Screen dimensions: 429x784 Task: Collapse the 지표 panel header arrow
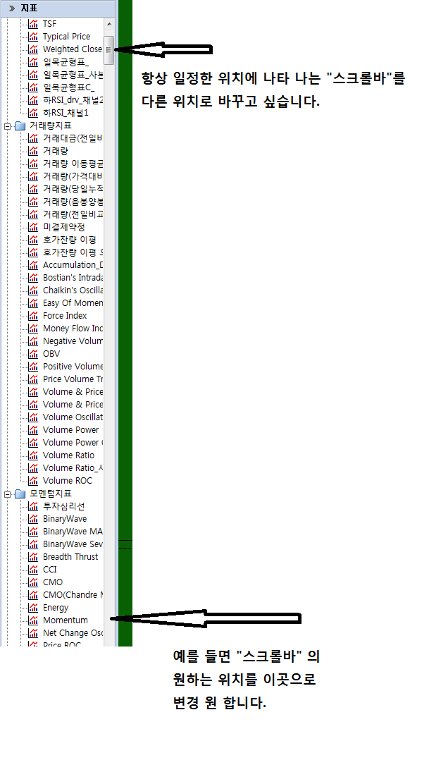point(11,8)
